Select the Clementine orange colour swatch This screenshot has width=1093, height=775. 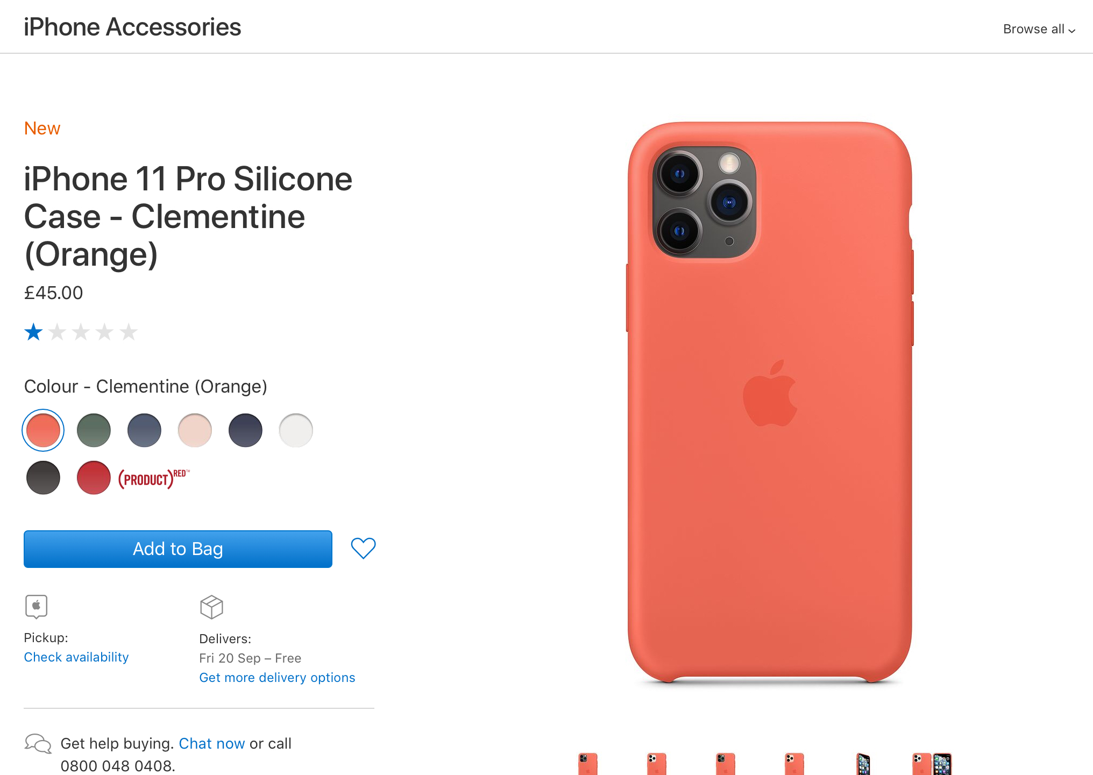[43, 430]
